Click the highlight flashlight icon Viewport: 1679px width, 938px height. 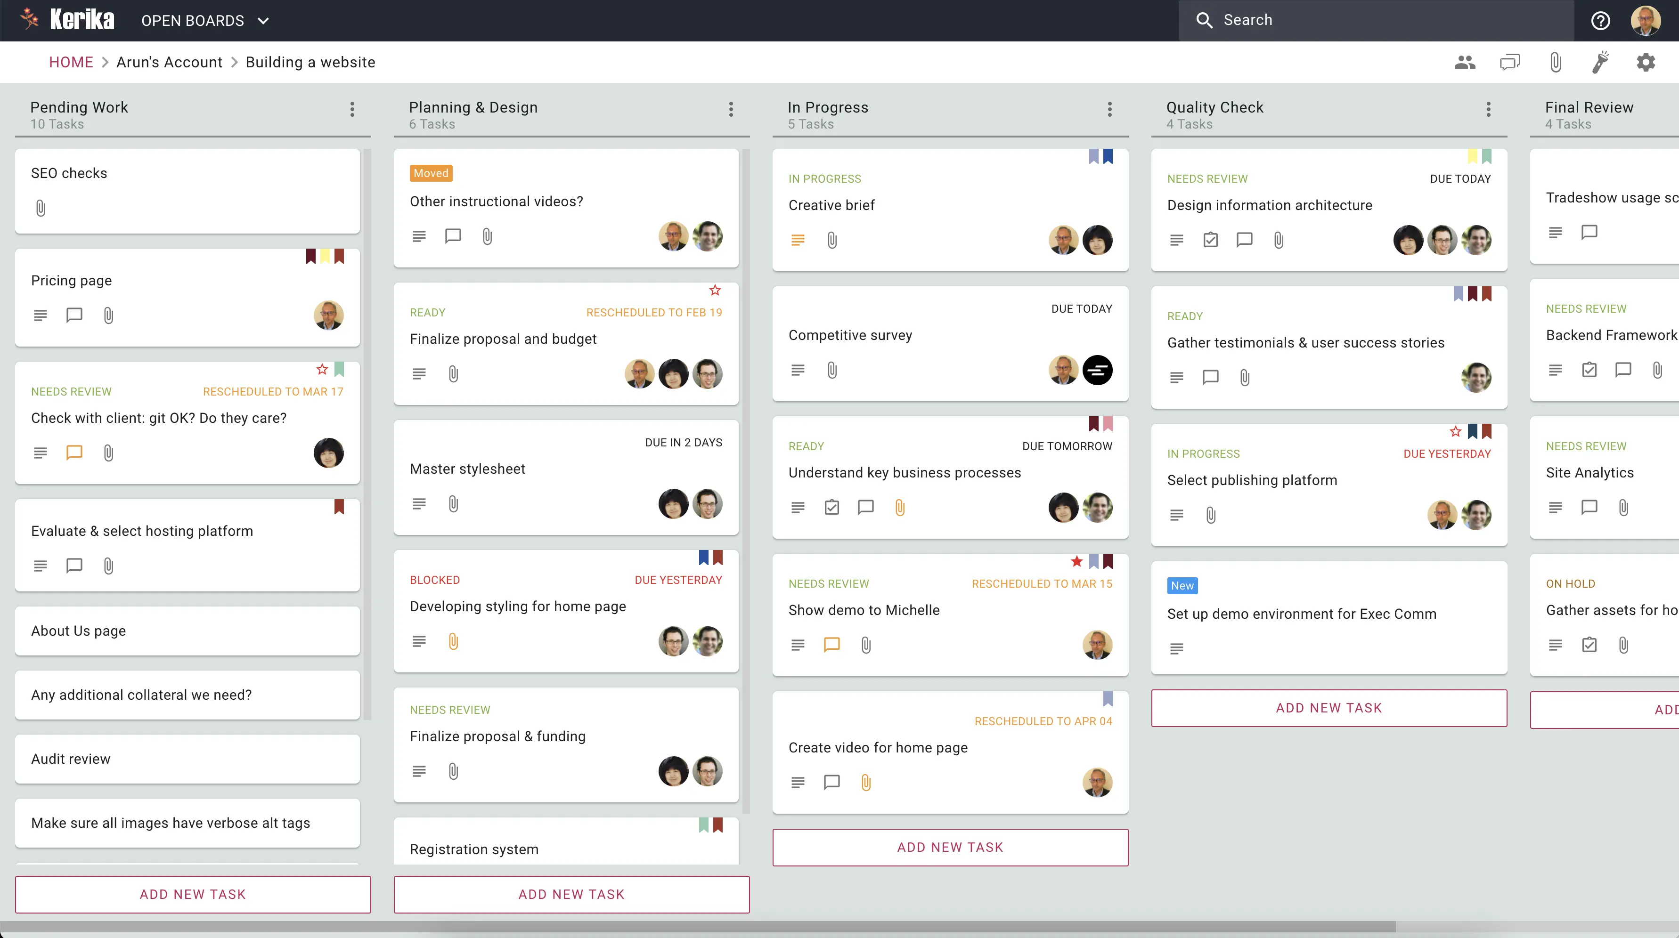1600,63
